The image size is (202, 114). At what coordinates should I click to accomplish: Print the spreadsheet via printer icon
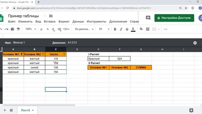pos(12,29)
